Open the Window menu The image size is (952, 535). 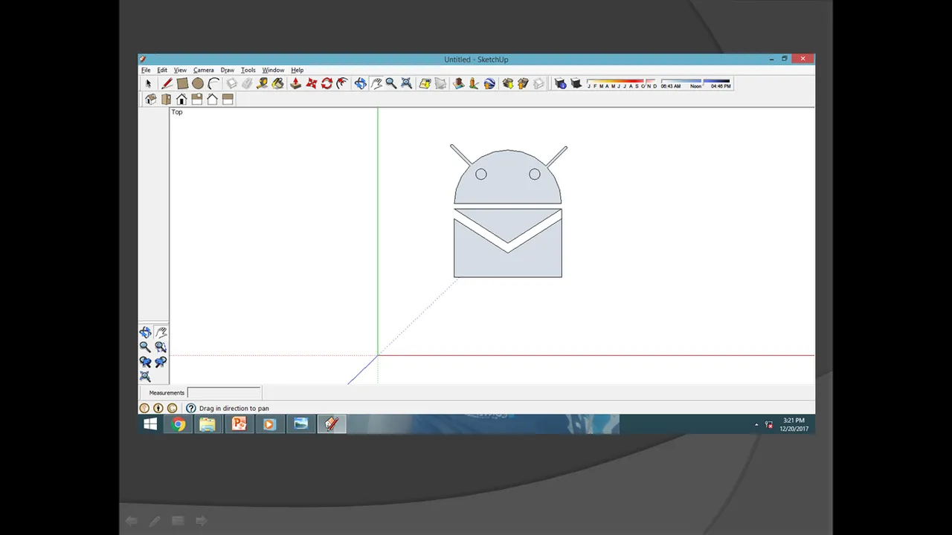click(x=273, y=70)
